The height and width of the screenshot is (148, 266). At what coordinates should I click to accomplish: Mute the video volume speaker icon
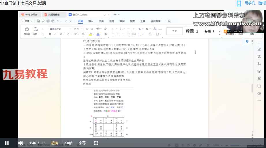[21, 143]
